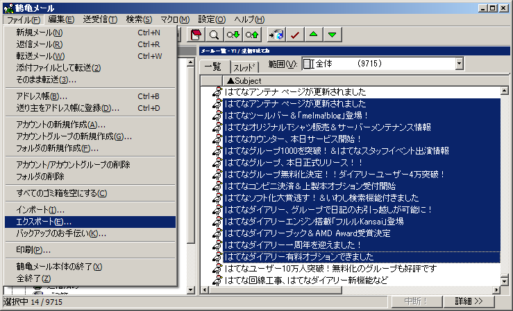Screen dimensions: 513x311
Task: Sort by the Subject column header
Action: pyautogui.click(x=365, y=80)
